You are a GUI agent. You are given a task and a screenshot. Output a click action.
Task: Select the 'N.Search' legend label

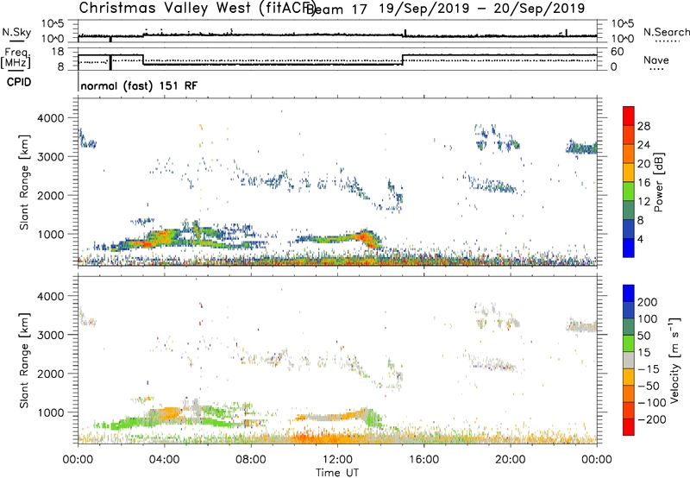click(x=666, y=32)
